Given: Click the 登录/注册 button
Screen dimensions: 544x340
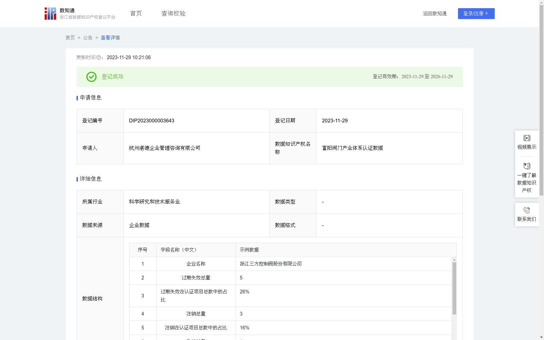Looking at the screenshot, I should click(476, 14).
